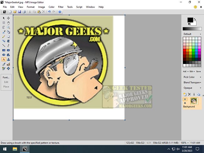The height and width of the screenshot is (153, 204).
Task: Swap foreground and background colors
Action: pyautogui.click(x=195, y=19)
